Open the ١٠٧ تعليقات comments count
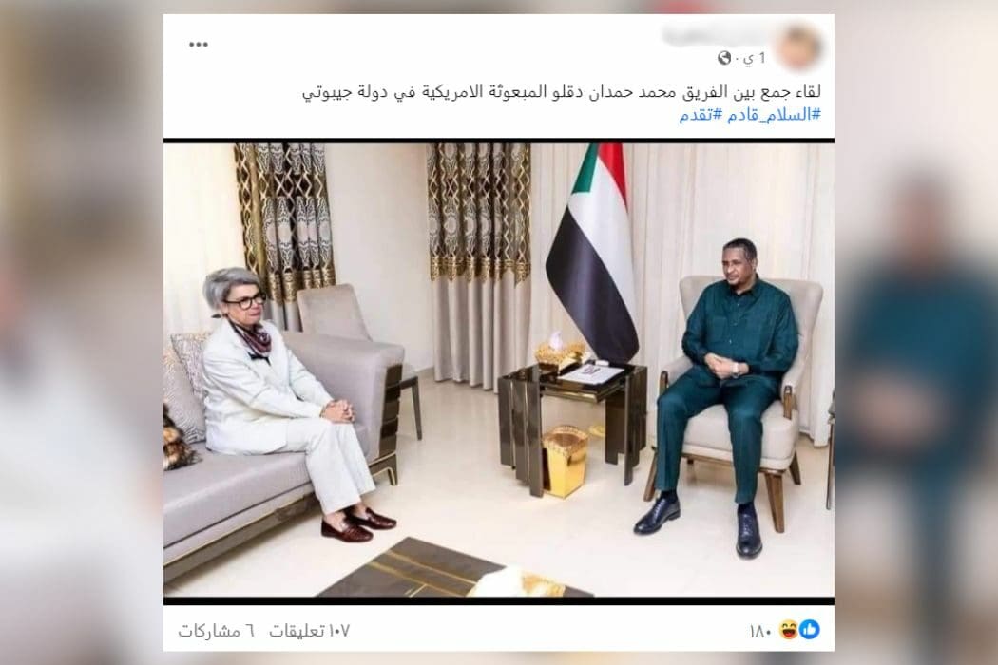This screenshot has width=998, height=665. click(309, 631)
